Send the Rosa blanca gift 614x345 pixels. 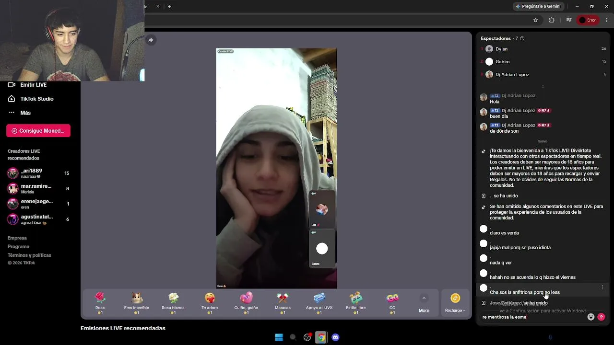(173, 303)
